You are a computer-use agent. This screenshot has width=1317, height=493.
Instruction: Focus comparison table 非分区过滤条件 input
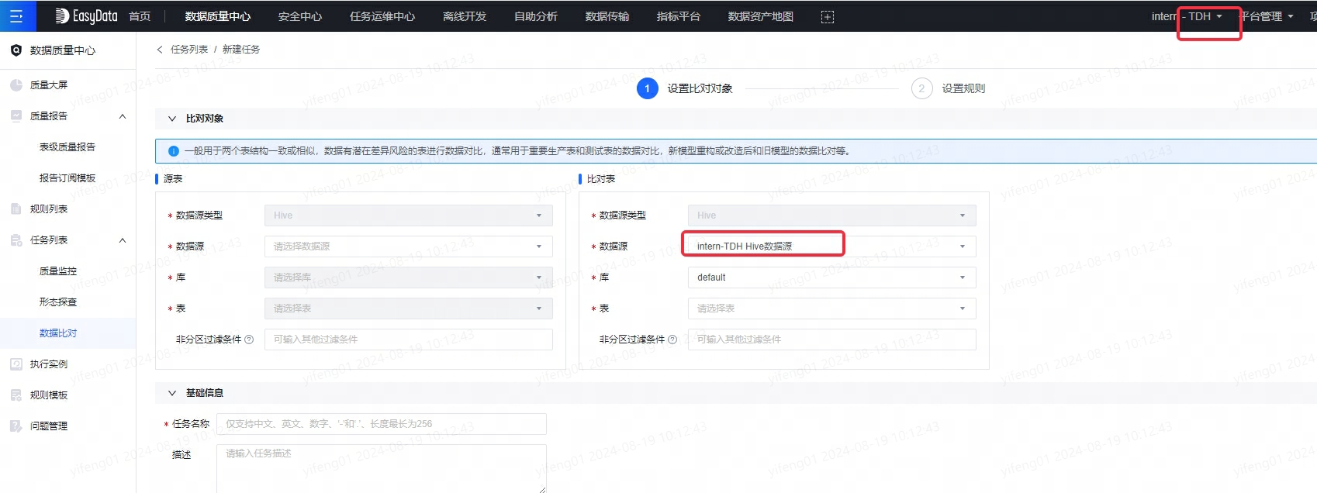pos(832,340)
